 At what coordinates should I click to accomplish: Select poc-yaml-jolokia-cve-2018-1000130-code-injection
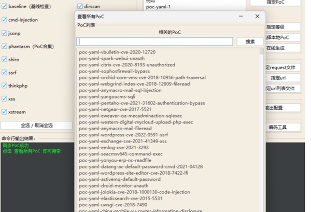point(134,192)
